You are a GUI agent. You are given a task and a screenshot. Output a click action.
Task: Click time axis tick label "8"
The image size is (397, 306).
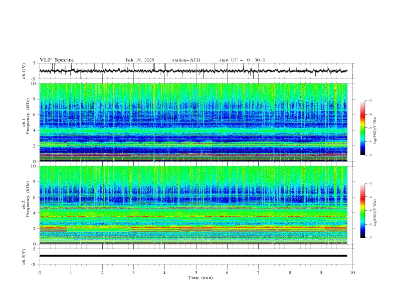[x=290, y=272]
